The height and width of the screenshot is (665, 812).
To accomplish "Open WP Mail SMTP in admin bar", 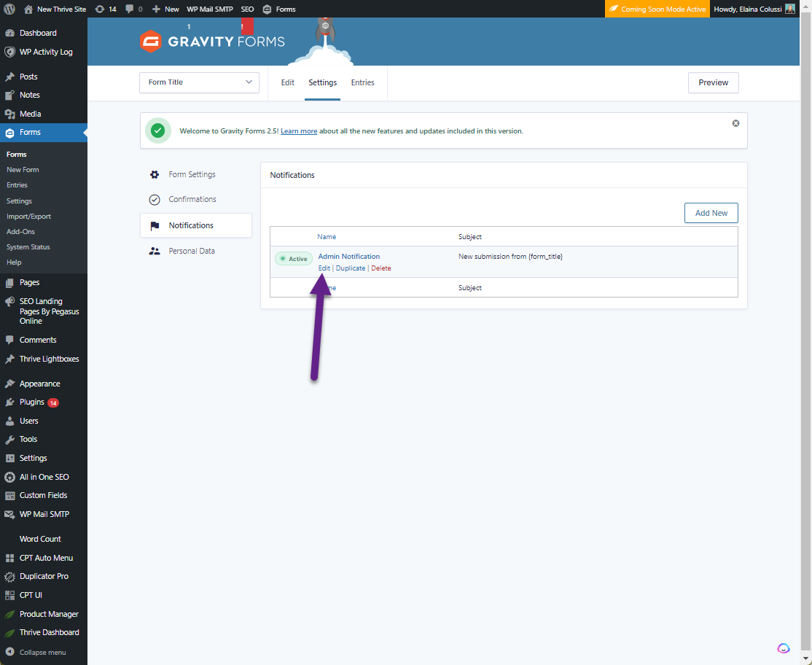I will 210,9.
